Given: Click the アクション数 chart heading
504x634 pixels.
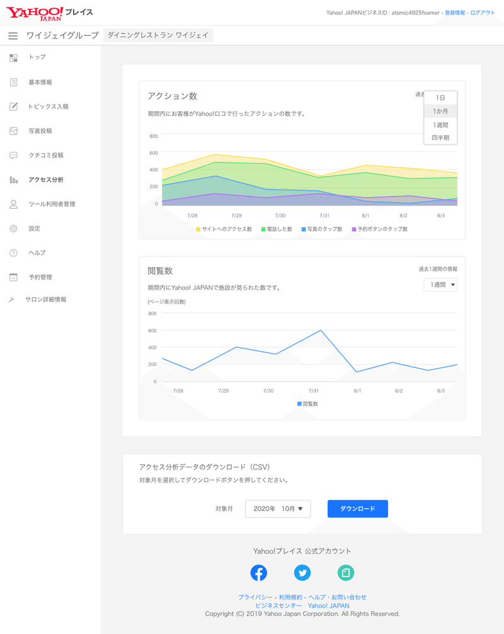Looking at the screenshot, I should click(x=172, y=96).
